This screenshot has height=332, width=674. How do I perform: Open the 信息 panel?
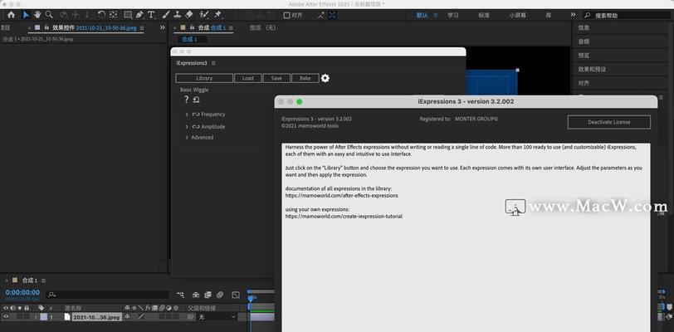[x=584, y=27]
